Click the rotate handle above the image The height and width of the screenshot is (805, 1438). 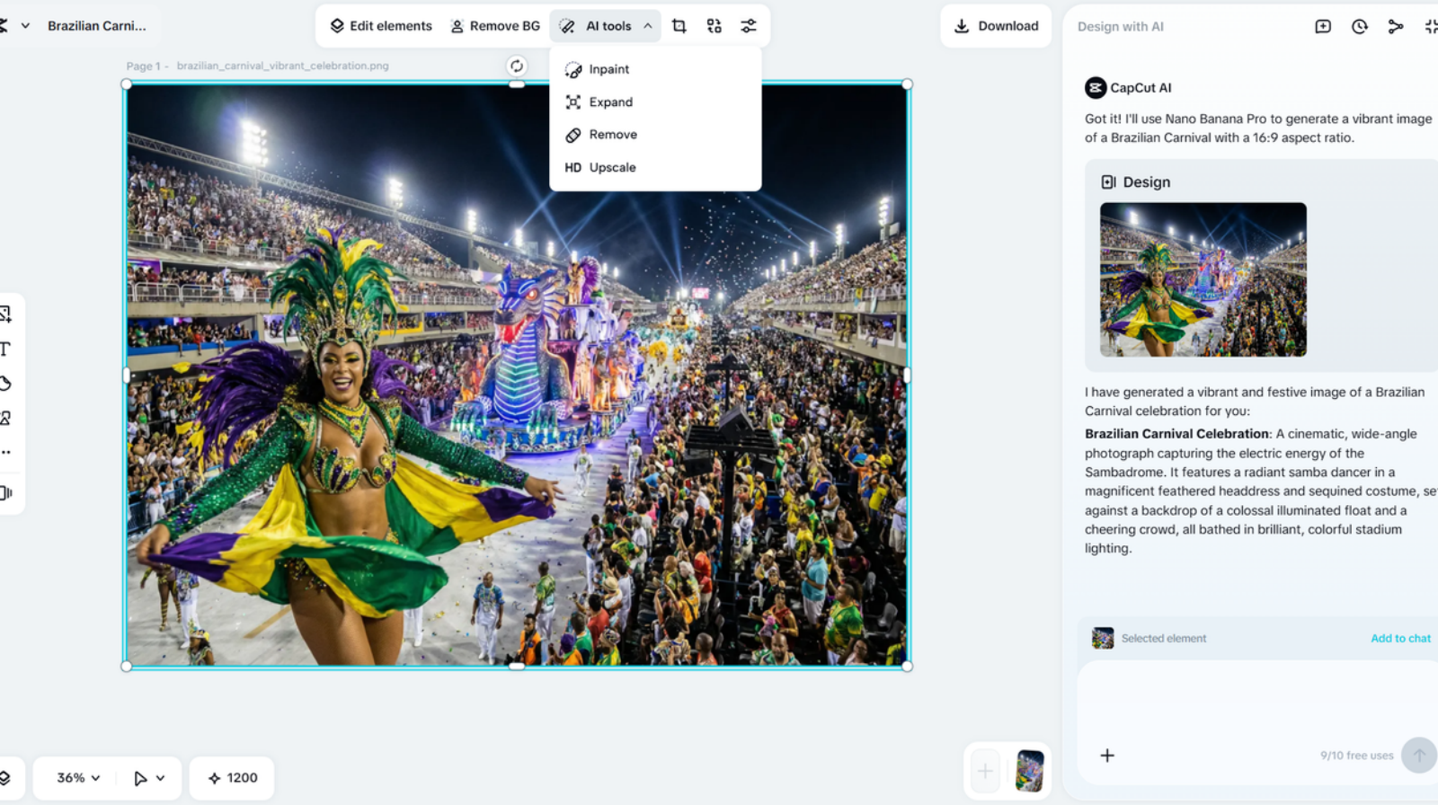point(517,66)
